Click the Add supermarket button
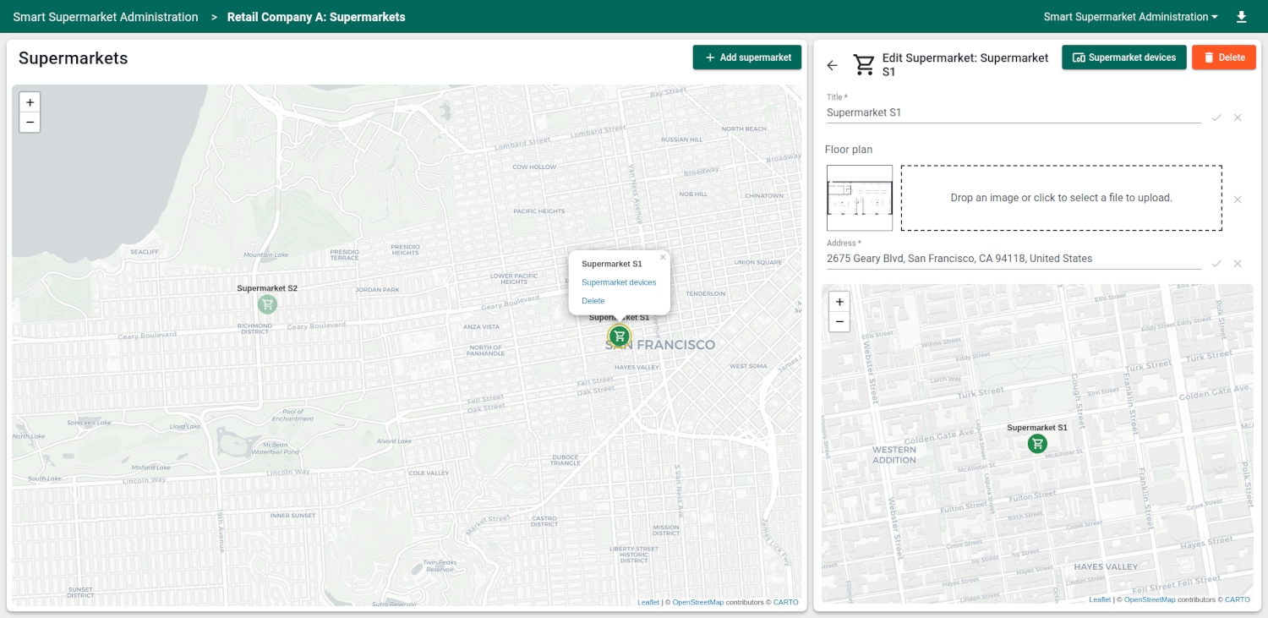This screenshot has height=618, width=1268. coord(747,57)
